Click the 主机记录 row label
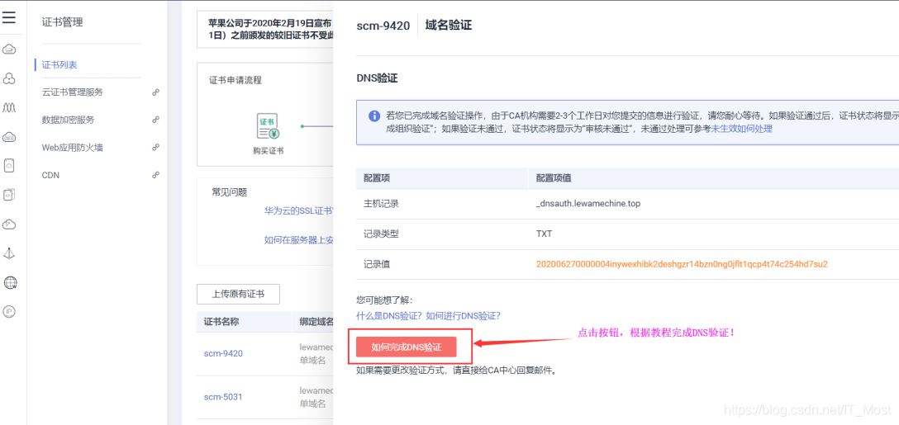This screenshot has width=899, height=425. [x=381, y=204]
